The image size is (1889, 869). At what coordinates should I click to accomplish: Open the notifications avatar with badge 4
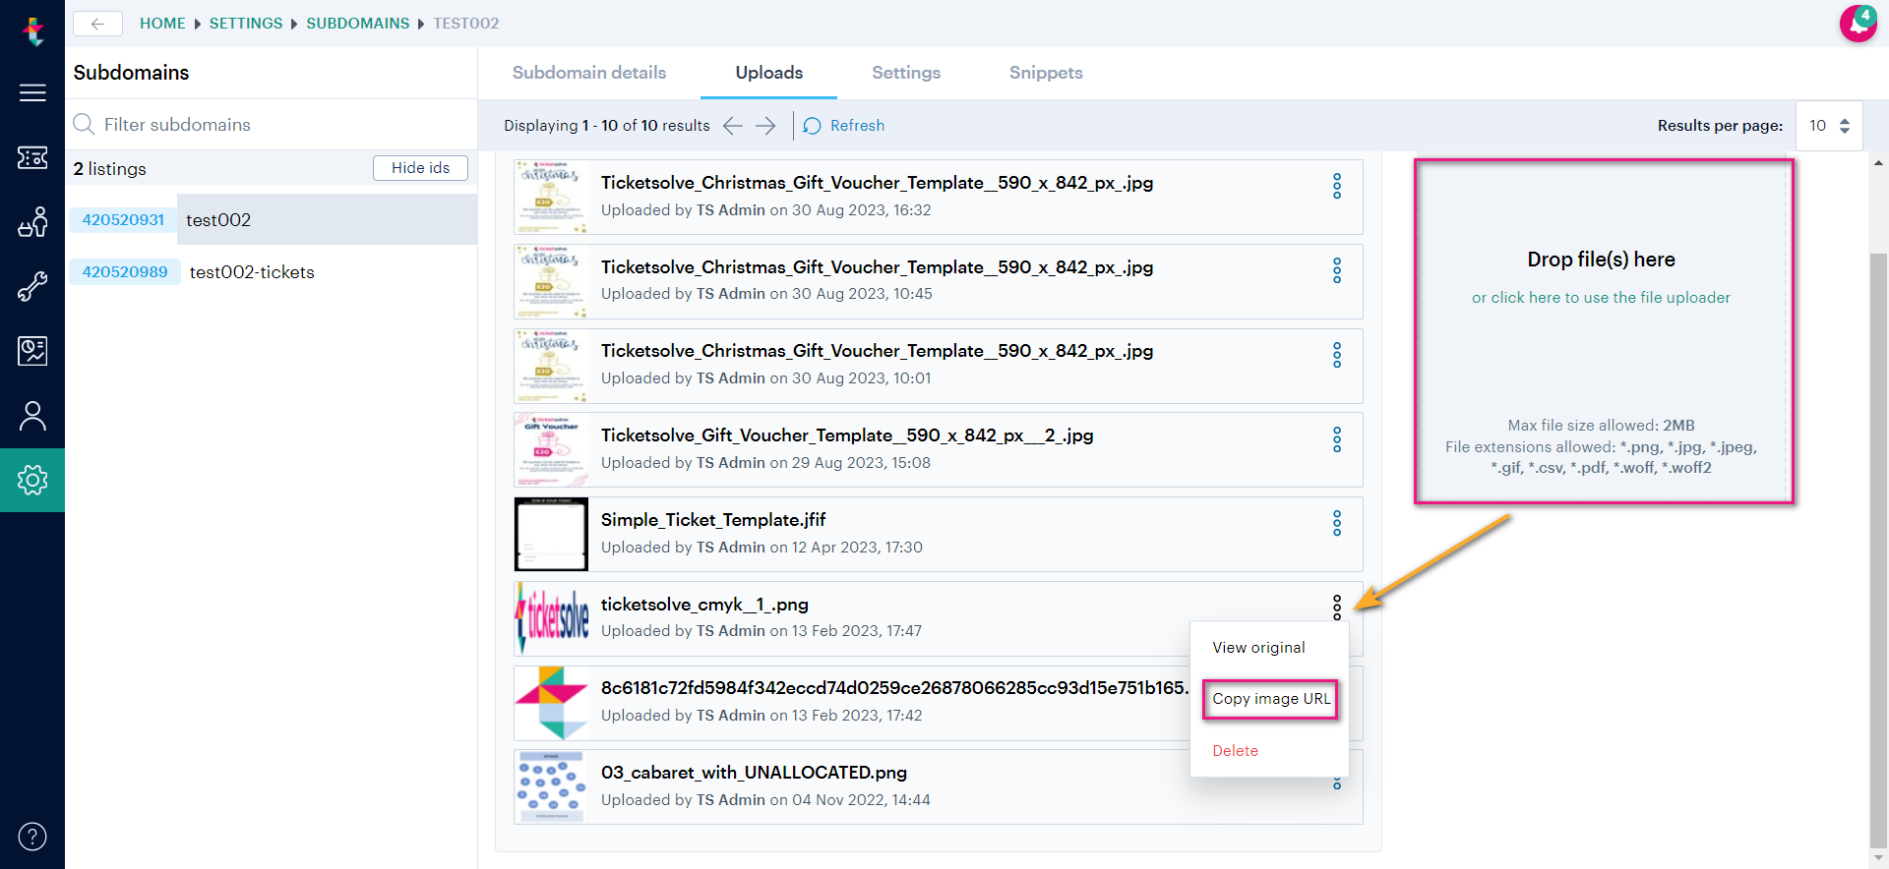[x=1858, y=24]
